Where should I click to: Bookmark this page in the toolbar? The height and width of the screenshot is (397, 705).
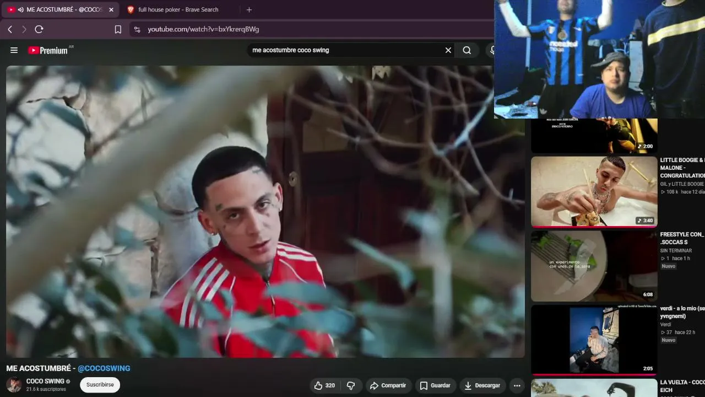(x=118, y=29)
